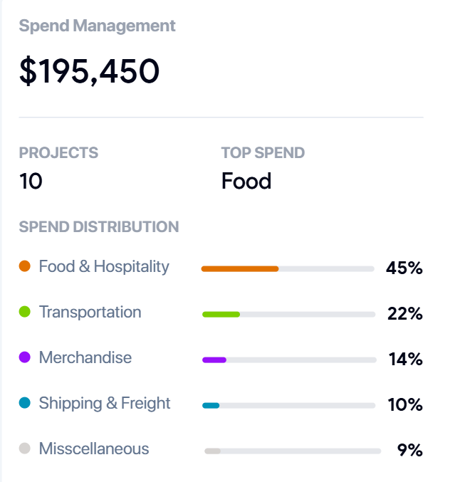Image resolution: width=460 pixels, height=482 pixels.
Task: Select the Misscellaneous category label
Action: tap(94, 449)
